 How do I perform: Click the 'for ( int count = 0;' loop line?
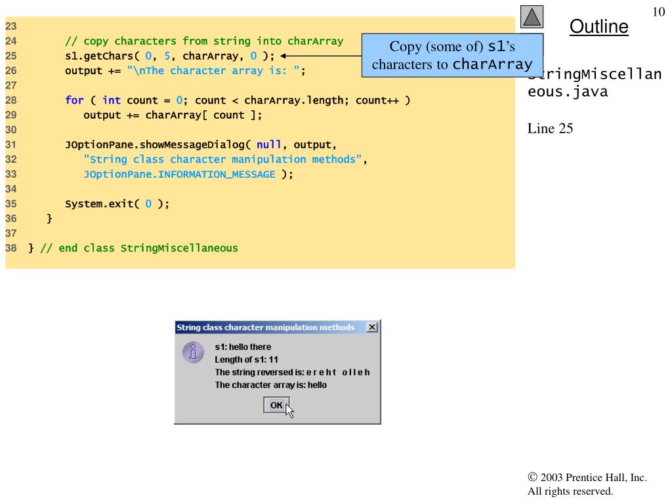[238, 100]
